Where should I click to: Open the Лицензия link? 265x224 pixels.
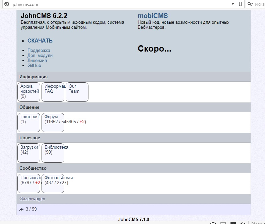pos(37,61)
